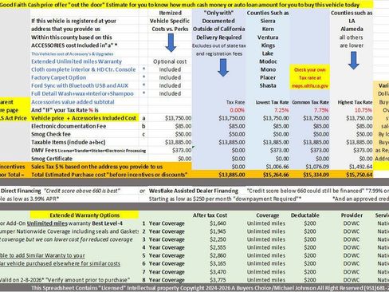Click the 'Extended Warranty Options' yellow header
389x292 pixels.
pos(84,215)
